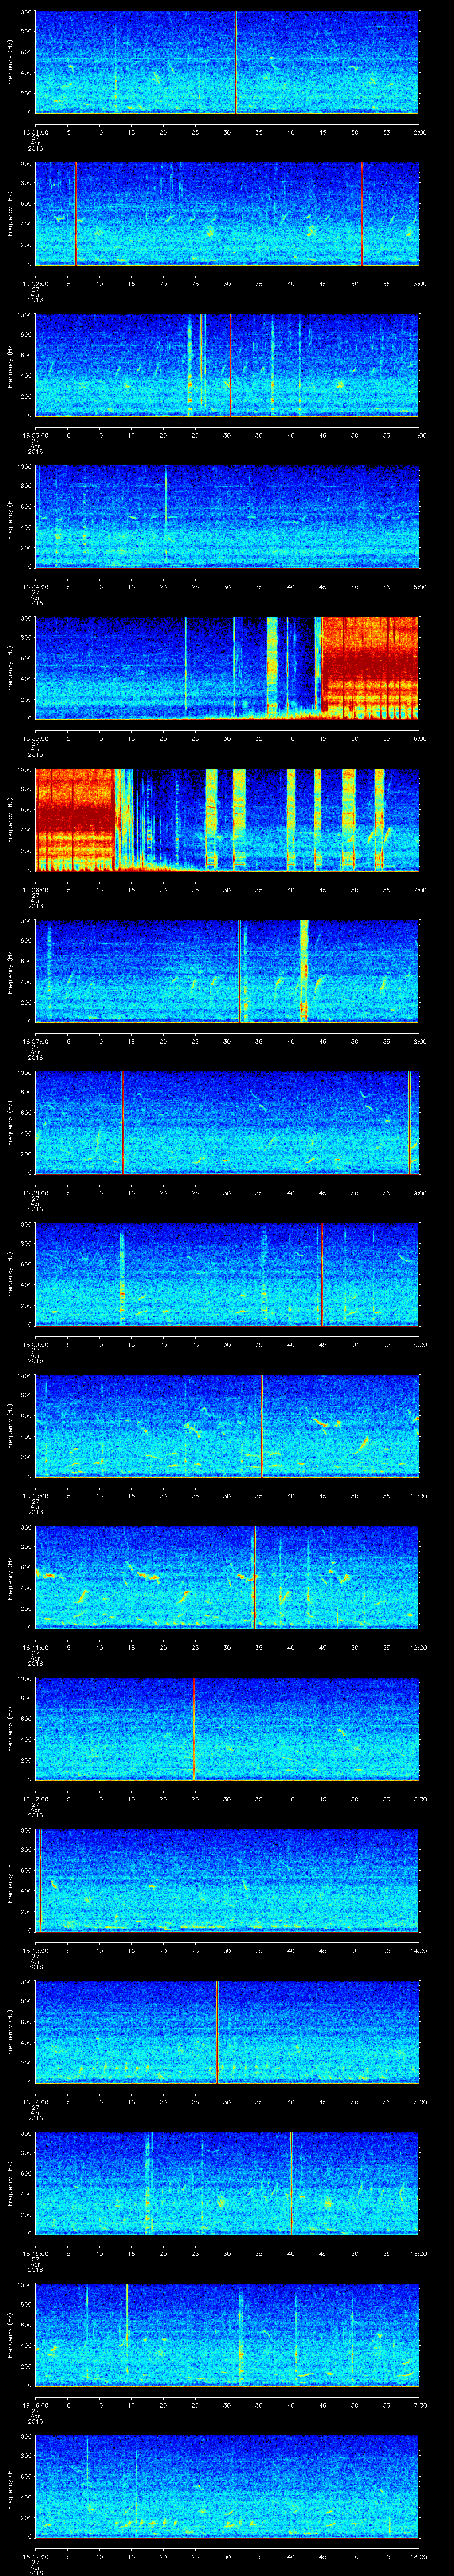The height and width of the screenshot is (2576, 454).
Task: Select the red marker in the 16:13:00 panel
Action: point(39,1880)
